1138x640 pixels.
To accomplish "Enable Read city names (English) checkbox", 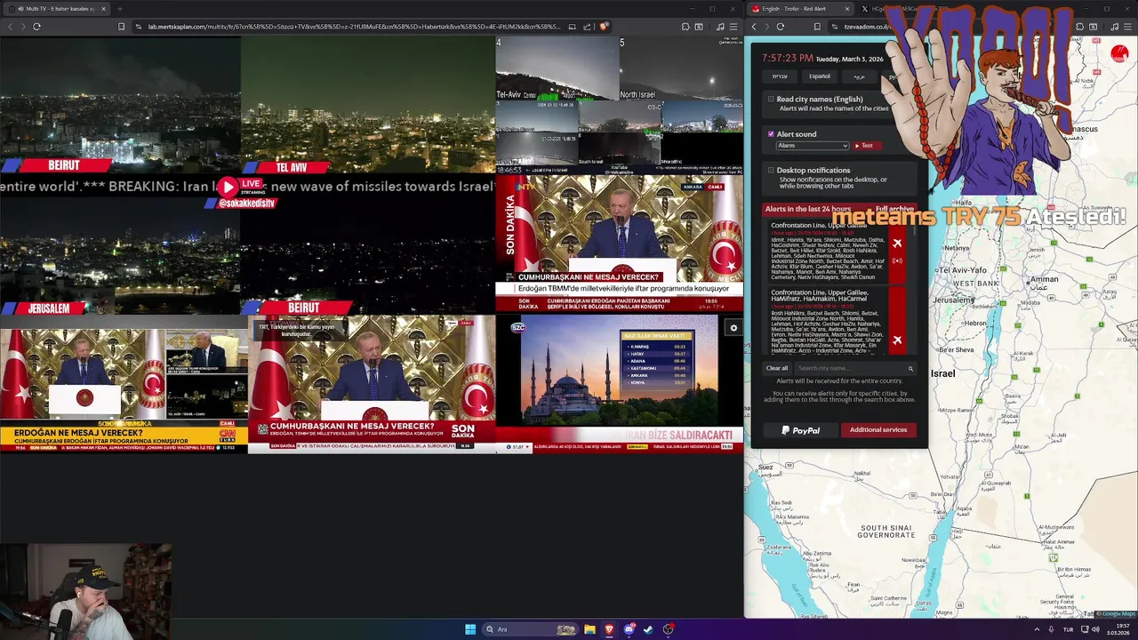I will 771,100.
